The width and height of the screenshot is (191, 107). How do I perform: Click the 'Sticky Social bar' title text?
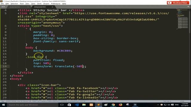(50, 10)
